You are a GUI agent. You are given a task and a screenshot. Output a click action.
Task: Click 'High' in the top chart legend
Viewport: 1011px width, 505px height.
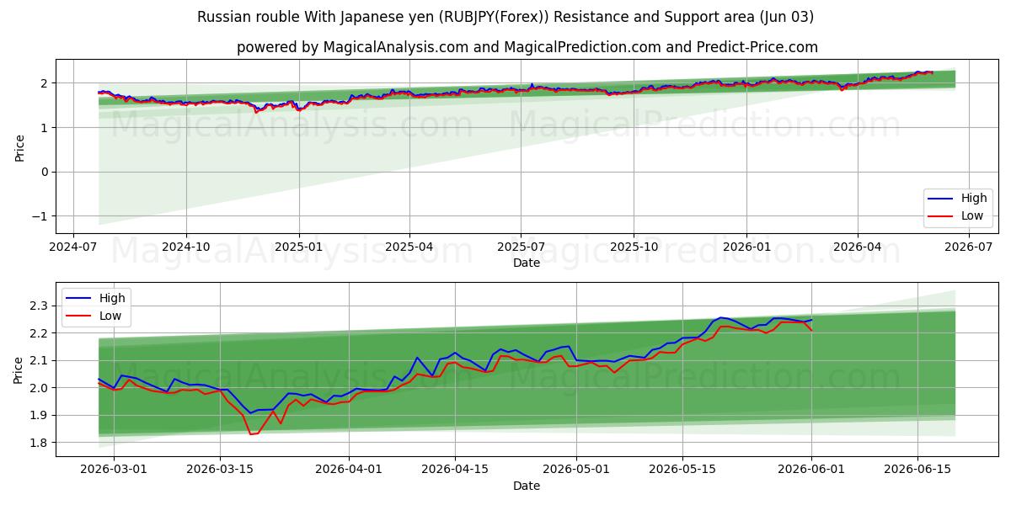point(974,199)
